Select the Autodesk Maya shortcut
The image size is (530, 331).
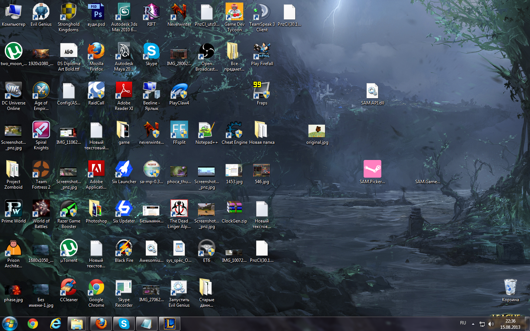point(124,57)
